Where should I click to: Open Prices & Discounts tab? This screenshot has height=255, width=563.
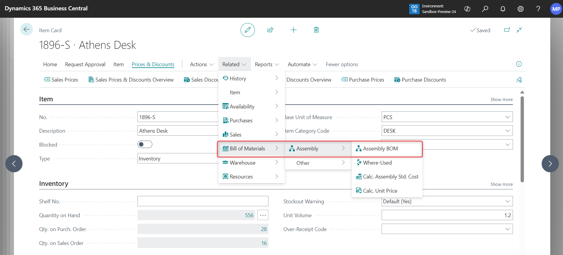(153, 64)
